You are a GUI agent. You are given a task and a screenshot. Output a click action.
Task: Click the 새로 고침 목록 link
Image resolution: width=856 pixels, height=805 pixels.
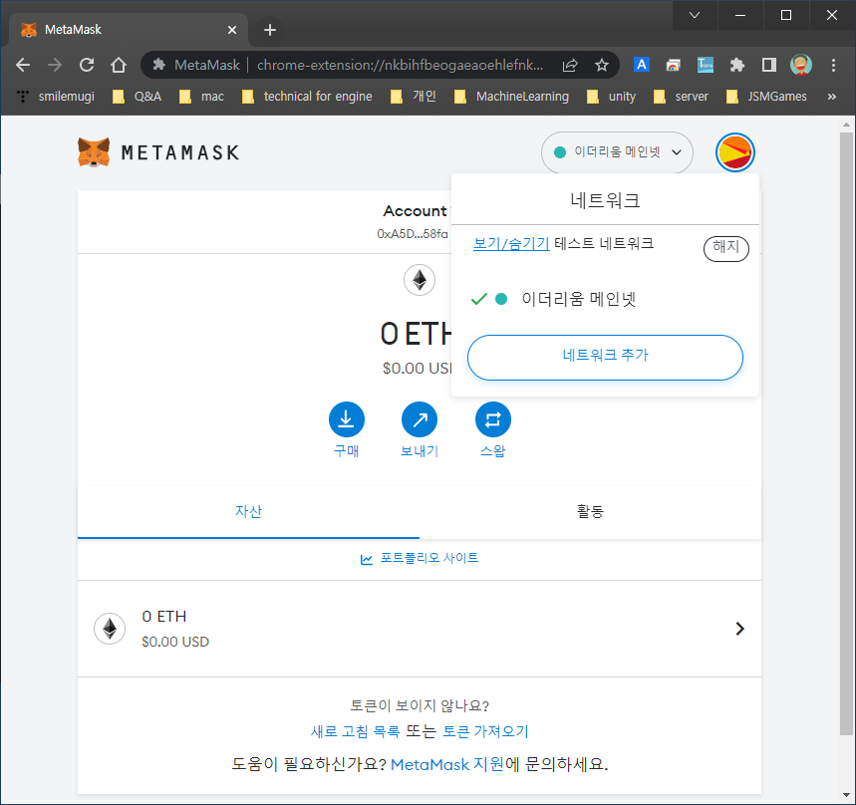click(356, 731)
